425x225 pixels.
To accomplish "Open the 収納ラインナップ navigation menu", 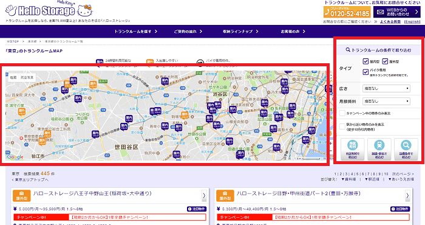I will (x=240, y=32).
